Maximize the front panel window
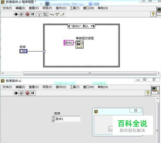The width and height of the screenshot is (161, 143). [x=145, y=79]
